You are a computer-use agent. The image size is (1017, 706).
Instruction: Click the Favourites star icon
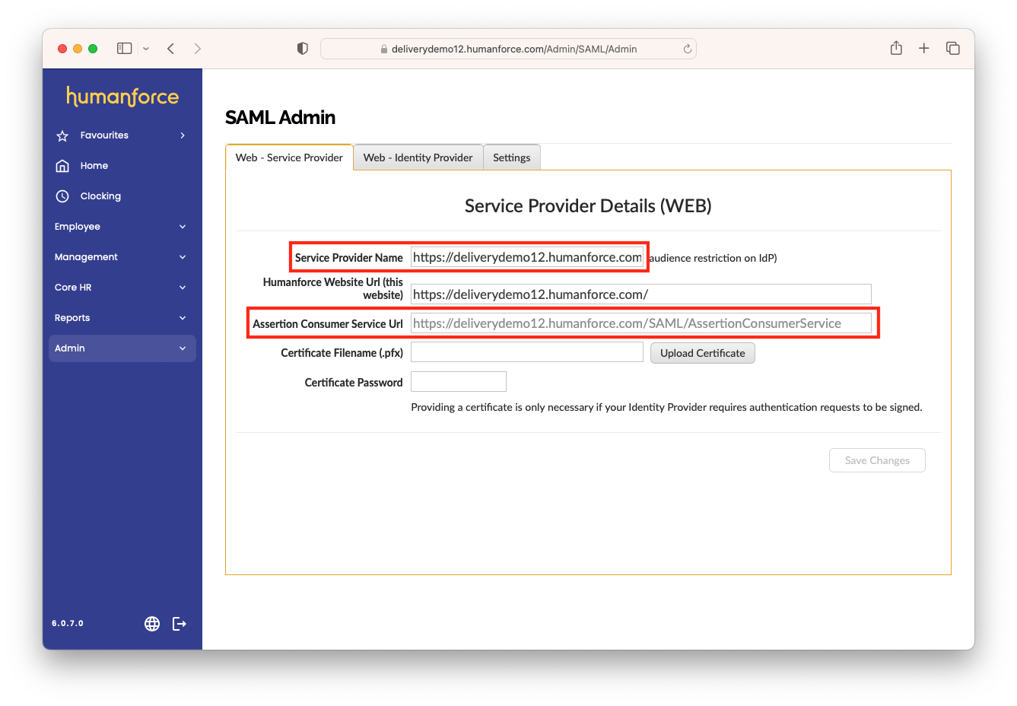tap(62, 136)
